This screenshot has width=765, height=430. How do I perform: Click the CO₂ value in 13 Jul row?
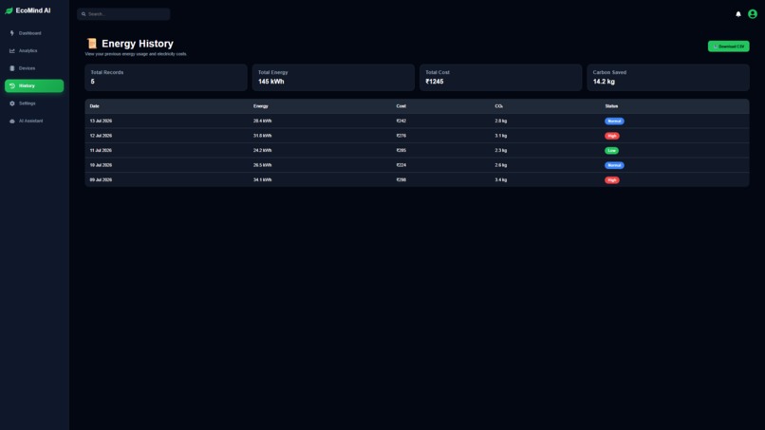[500, 122]
